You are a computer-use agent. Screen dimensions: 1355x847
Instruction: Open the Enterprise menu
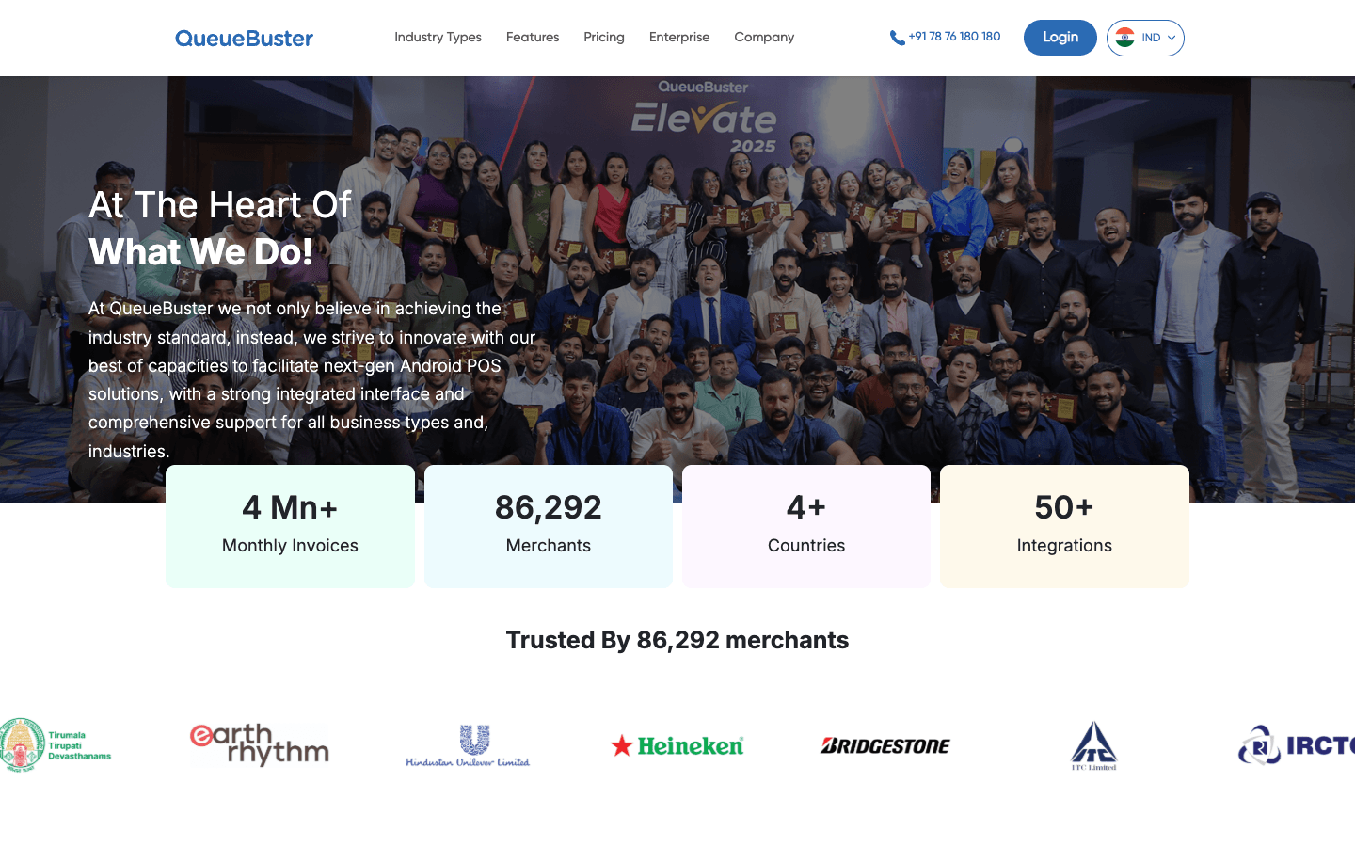pyautogui.click(x=679, y=38)
